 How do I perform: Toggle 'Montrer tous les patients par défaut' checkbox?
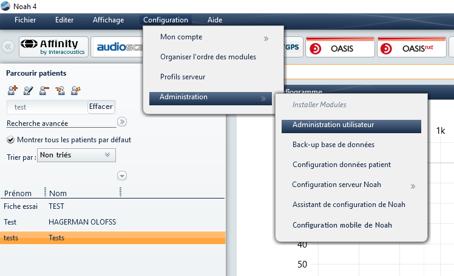pos(11,139)
